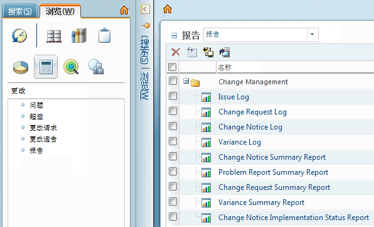Open the green target magnifier icon
The image size is (374, 227).
(x=71, y=67)
